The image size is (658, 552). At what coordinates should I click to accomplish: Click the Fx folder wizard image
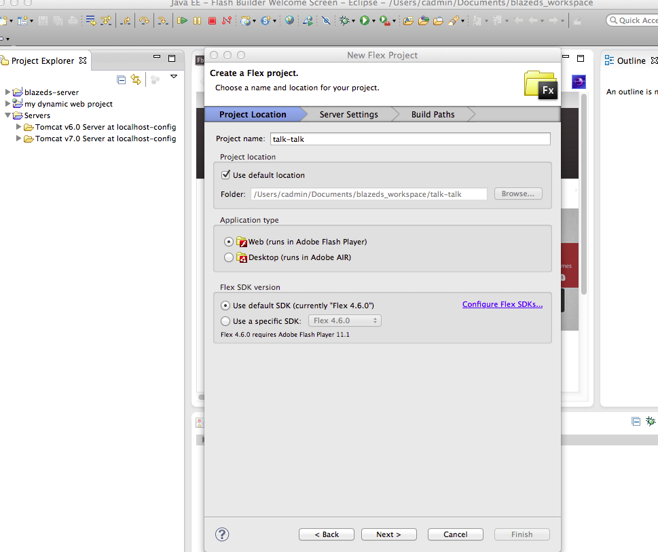point(541,85)
